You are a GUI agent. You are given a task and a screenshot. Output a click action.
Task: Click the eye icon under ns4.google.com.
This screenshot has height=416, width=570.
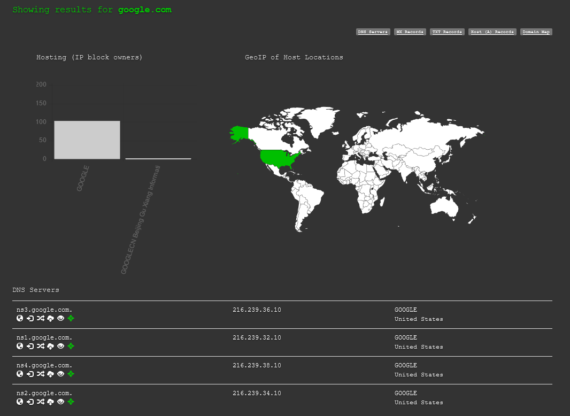pyautogui.click(x=61, y=373)
